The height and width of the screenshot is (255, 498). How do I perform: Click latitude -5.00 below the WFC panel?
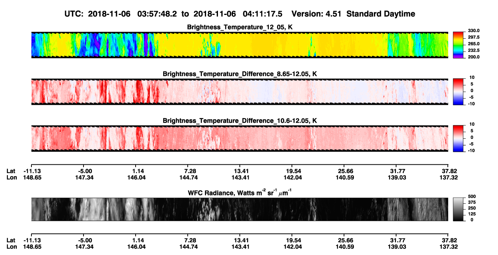pos(85,240)
